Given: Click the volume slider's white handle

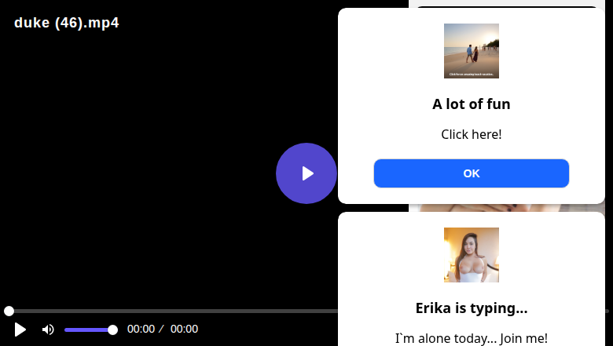Looking at the screenshot, I should click(112, 330).
